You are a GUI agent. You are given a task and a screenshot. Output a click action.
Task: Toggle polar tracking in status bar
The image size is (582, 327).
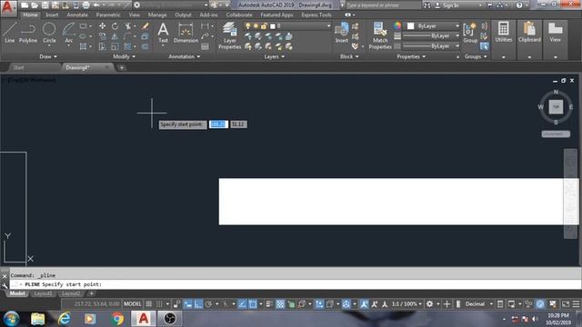coord(208,304)
